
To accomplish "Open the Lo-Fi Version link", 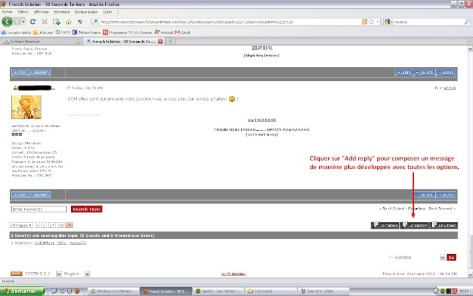I will pyautogui.click(x=234, y=274).
